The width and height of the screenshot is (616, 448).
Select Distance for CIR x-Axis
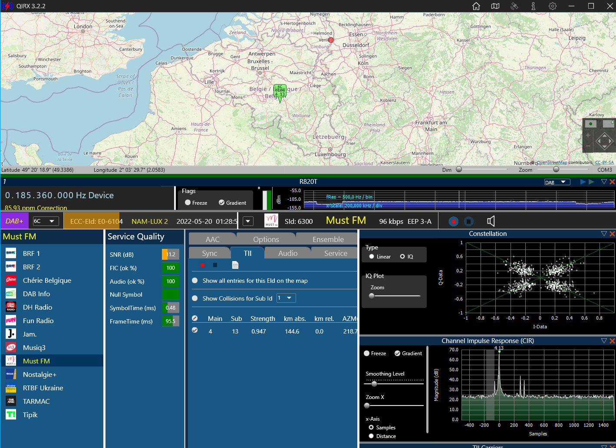coord(382,436)
